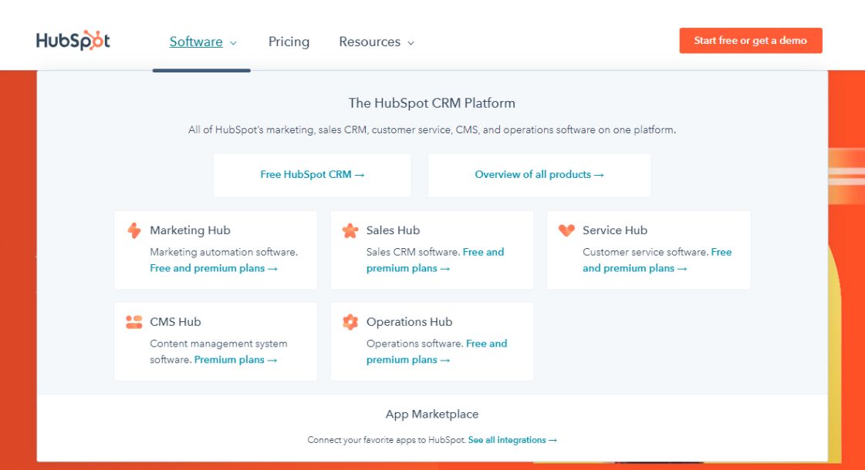This screenshot has width=865, height=470.
Task: Go to the Pricing page
Action: [289, 42]
